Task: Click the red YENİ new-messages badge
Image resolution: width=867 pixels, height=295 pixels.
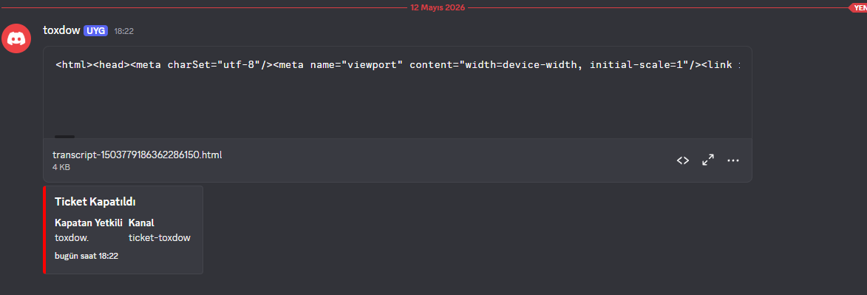Action: pyautogui.click(x=857, y=7)
